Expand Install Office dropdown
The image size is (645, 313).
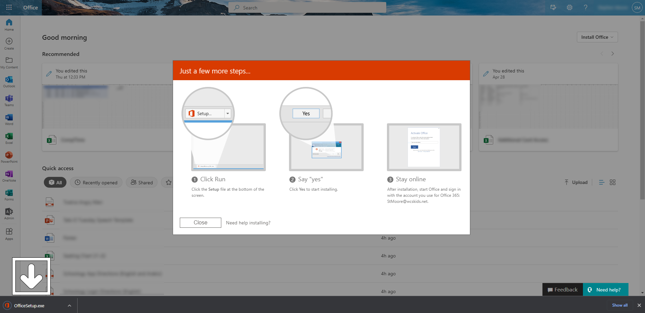(597, 37)
